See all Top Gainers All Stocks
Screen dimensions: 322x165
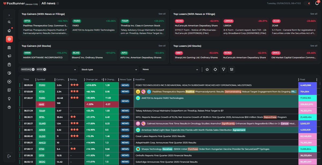click(x=162, y=46)
